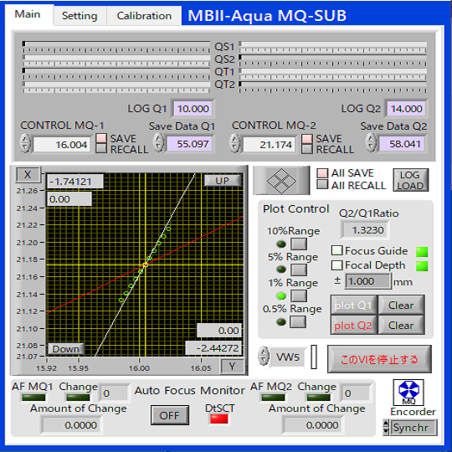The image size is (452, 452).
Task: Click the Y axis cursor button
Action: point(233,367)
